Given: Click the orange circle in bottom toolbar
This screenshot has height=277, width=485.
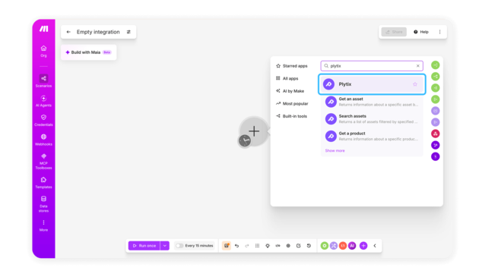Looking at the screenshot, I should 343,246.
